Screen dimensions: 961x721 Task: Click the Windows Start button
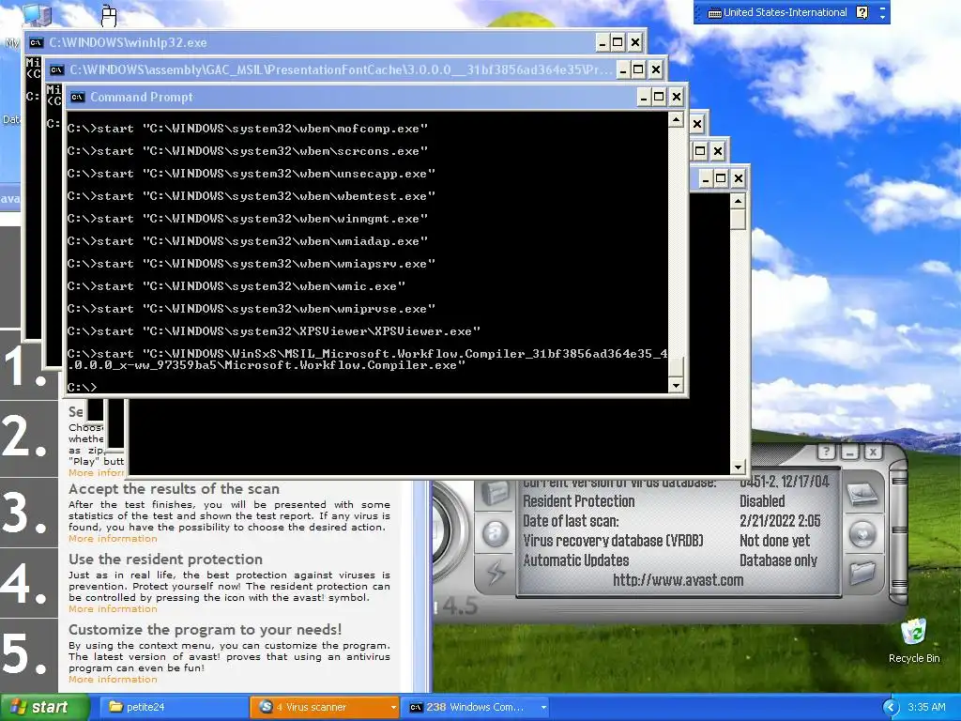[45, 707]
